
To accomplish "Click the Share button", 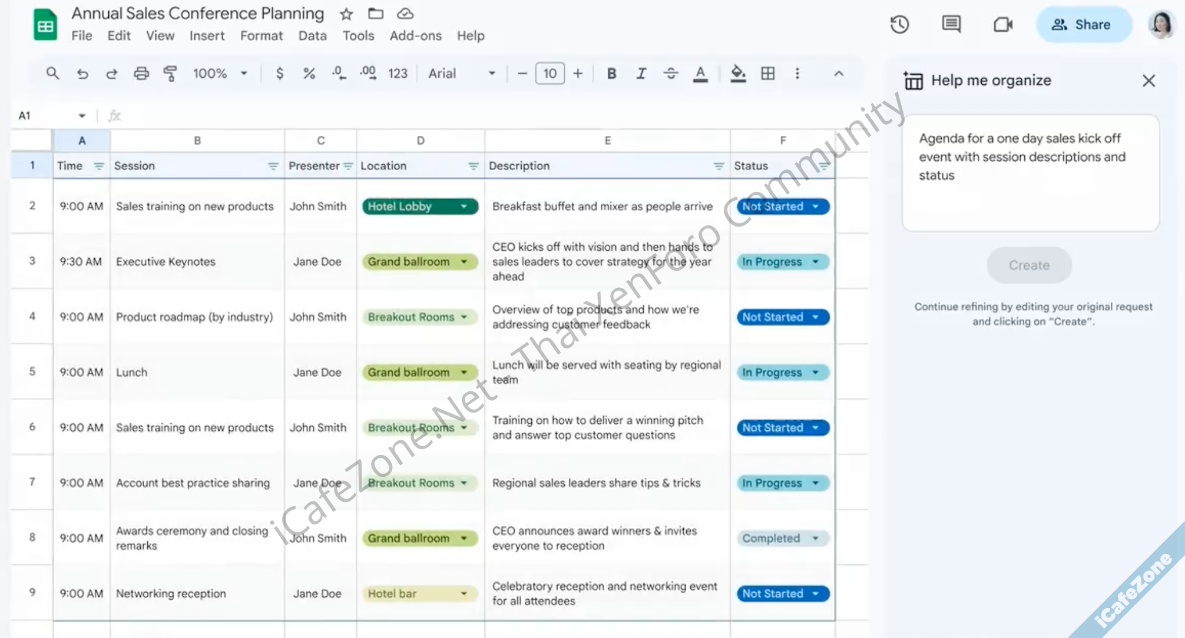I will pyautogui.click(x=1083, y=25).
